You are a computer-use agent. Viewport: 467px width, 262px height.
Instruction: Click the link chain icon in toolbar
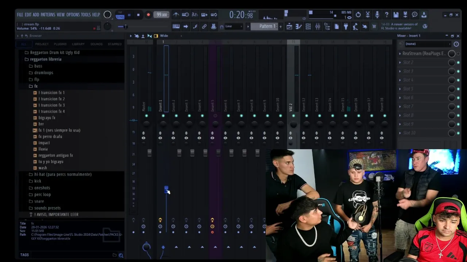pos(204,26)
